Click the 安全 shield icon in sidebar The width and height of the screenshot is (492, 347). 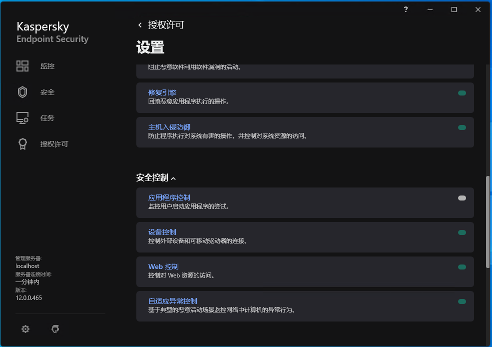point(22,92)
